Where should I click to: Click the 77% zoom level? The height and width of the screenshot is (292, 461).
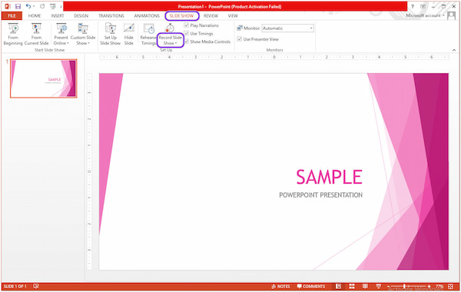tap(439, 287)
